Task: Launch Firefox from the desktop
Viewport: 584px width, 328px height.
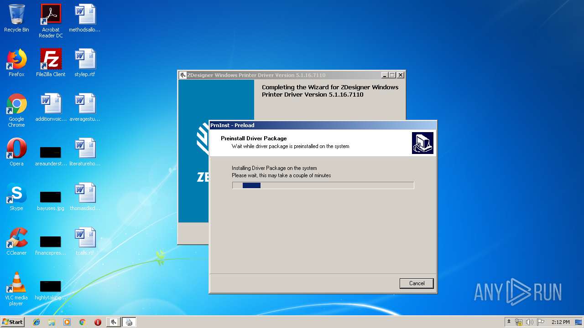Action: [16, 63]
